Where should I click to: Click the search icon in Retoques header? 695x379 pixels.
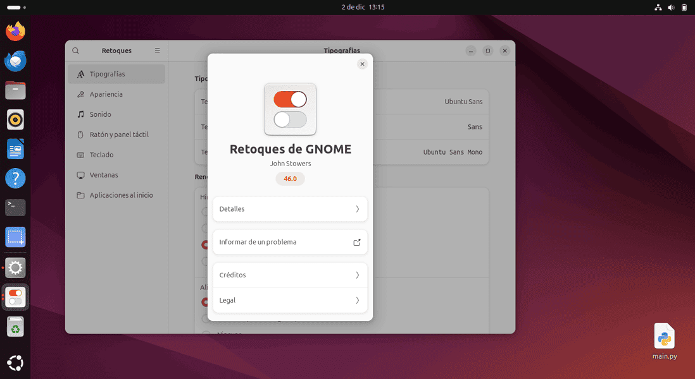coord(75,51)
